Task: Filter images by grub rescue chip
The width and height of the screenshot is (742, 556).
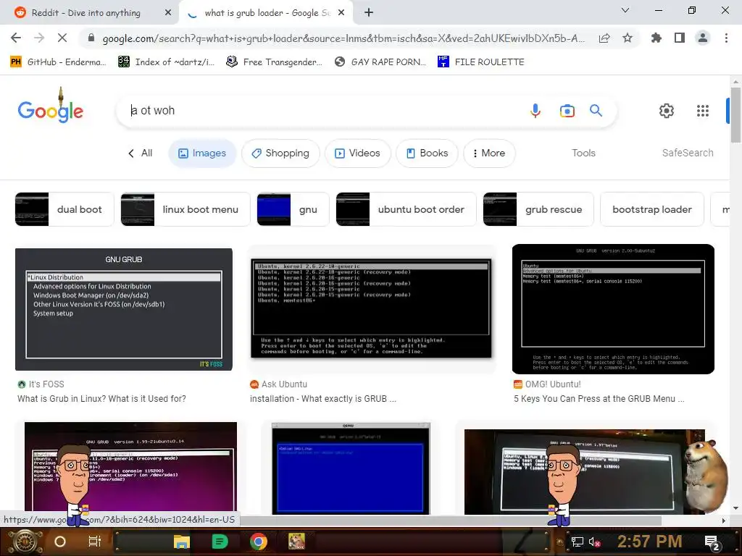Action: (x=538, y=209)
